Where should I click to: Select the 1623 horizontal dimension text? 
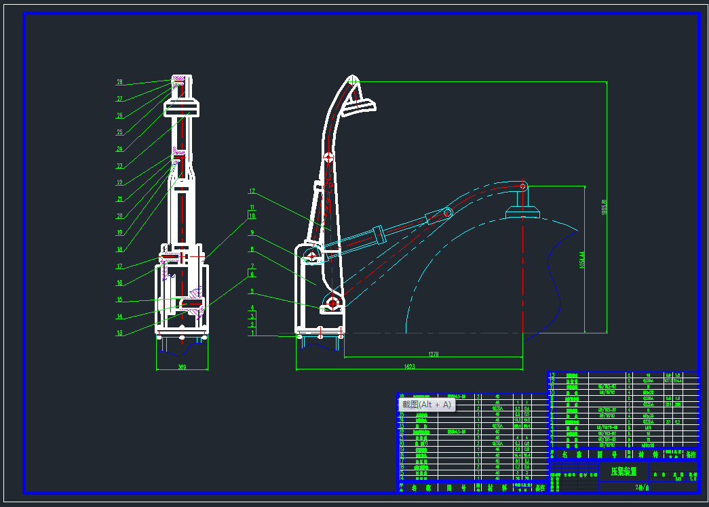[x=409, y=367]
